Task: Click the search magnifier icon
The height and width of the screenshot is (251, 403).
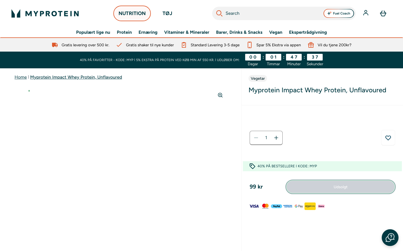Action: point(219,13)
